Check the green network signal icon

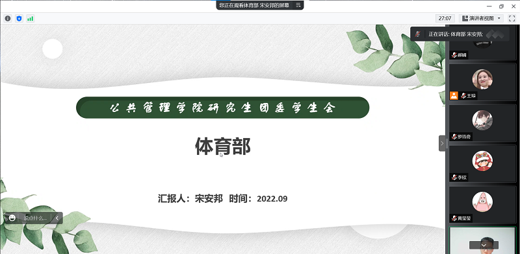(x=30, y=19)
